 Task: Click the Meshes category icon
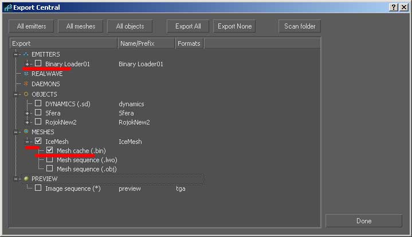click(26, 131)
